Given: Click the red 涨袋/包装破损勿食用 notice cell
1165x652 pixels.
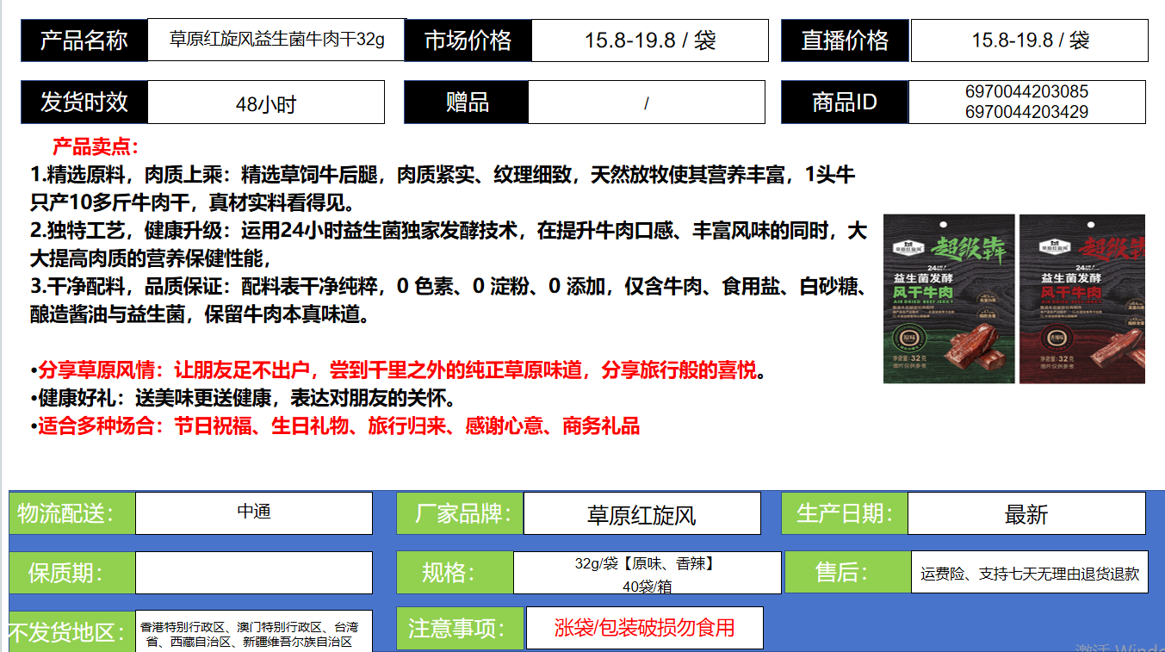Looking at the screenshot, I should [x=644, y=628].
